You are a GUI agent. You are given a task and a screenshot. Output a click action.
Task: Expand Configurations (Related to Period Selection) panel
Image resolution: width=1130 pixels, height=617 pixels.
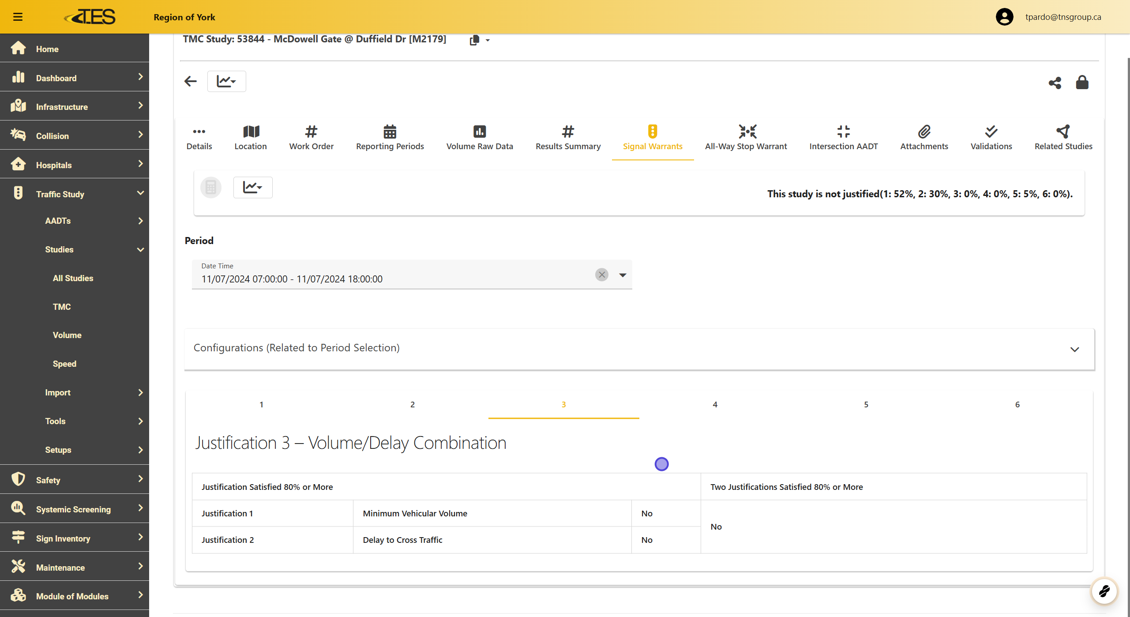coord(1074,349)
